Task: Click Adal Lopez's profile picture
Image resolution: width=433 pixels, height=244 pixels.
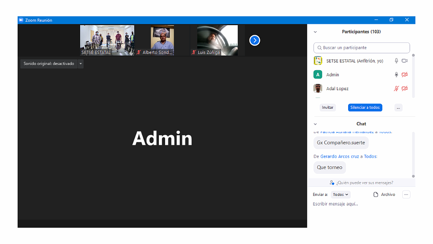Action: click(x=318, y=88)
